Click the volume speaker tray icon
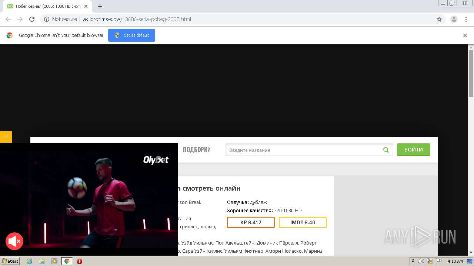 pyautogui.click(x=421, y=261)
